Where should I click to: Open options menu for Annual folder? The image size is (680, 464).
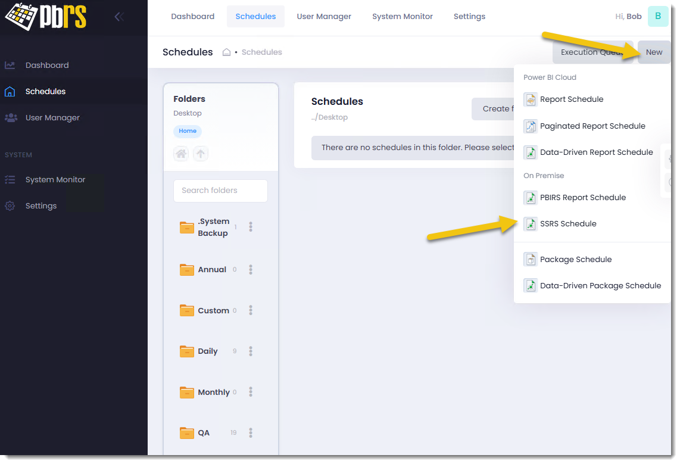pyautogui.click(x=251, y=270)
